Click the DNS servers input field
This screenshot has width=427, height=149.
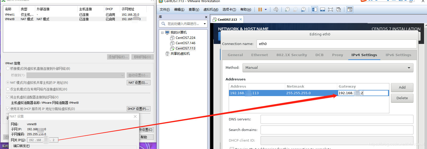[337, 119]
